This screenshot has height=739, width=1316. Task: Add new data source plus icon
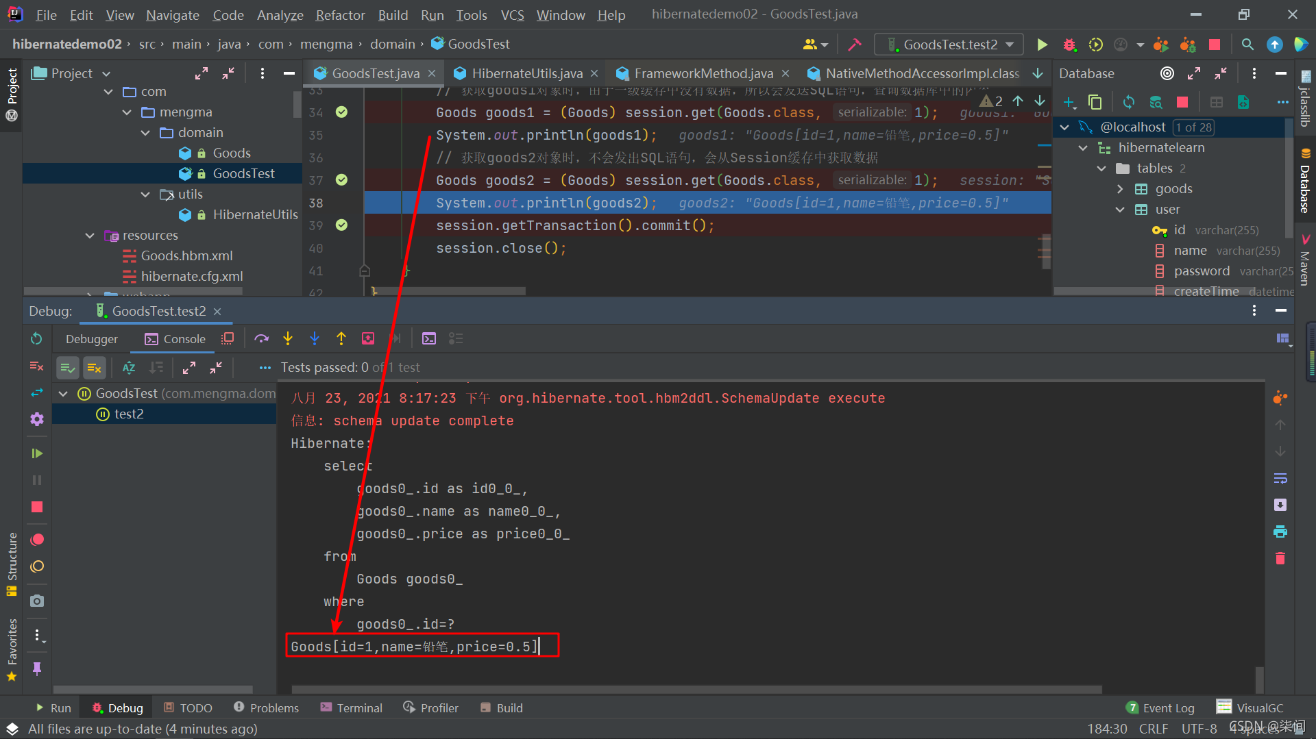pos(1069,103)
